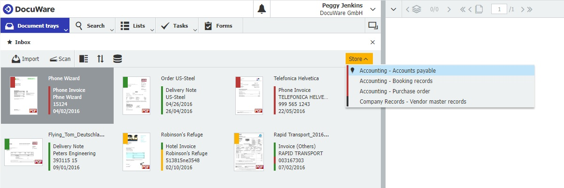Close the Inbox tray
This screenshot has width=564, height=188.
pyautogui.click(x=373, y=42)
